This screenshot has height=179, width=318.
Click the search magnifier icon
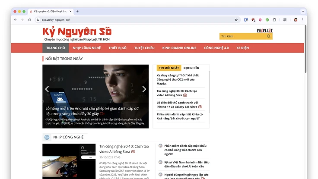269,36
